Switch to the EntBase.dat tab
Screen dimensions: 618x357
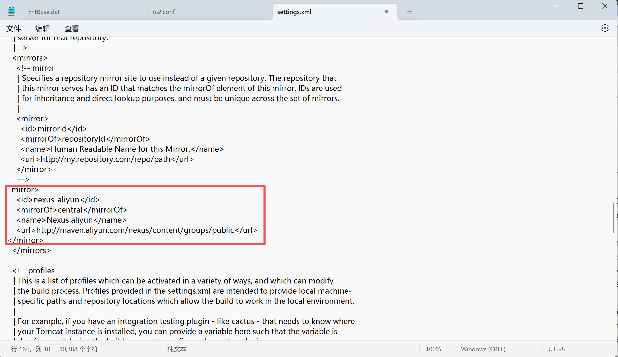click(44, 12)
